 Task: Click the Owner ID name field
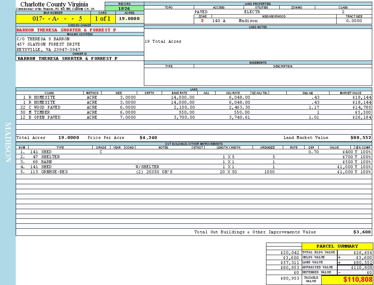(x=67, y=58)
